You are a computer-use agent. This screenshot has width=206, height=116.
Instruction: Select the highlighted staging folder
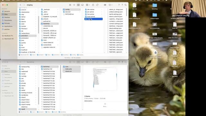[94, 19]
